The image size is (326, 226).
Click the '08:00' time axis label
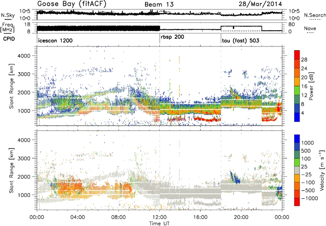pyautogui.click(x=119, y=217)
